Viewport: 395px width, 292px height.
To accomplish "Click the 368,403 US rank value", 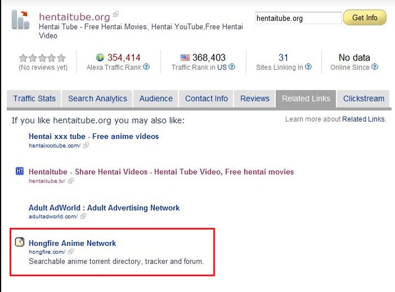I will [209, 57].
